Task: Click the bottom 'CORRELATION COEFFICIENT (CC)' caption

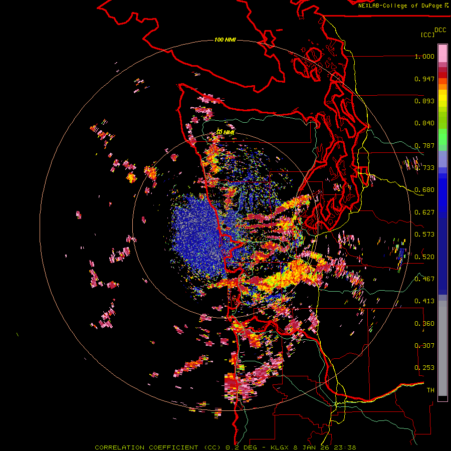Action: pyautogui.click(x=158, y=447)
